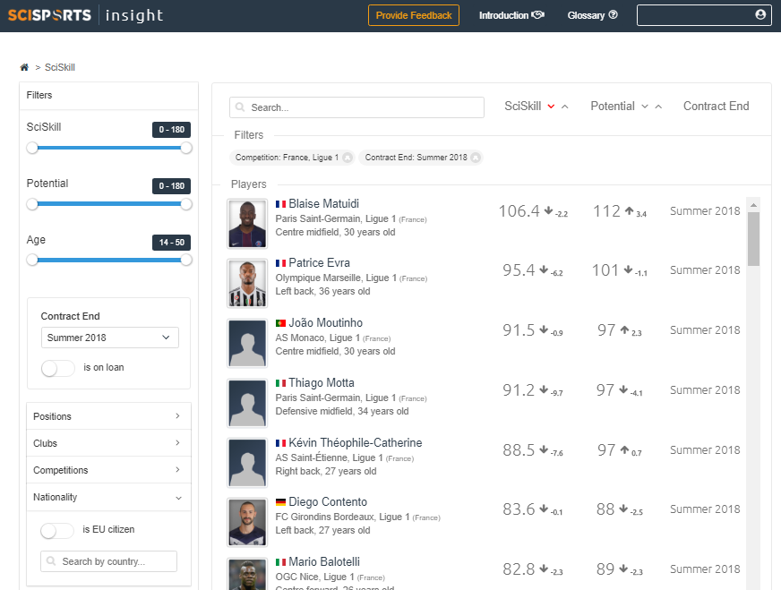This screenshot has height=590, width=781.
Task: Click Thiago Motta's placeholder avatar
Action: (247, 403)
